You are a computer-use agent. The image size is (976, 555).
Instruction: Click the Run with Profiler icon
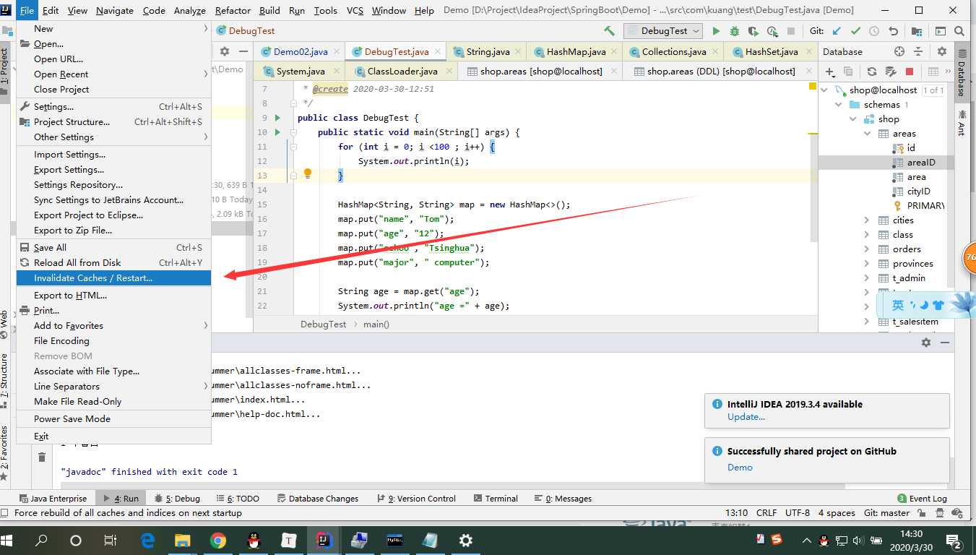[x=772, y=31]
